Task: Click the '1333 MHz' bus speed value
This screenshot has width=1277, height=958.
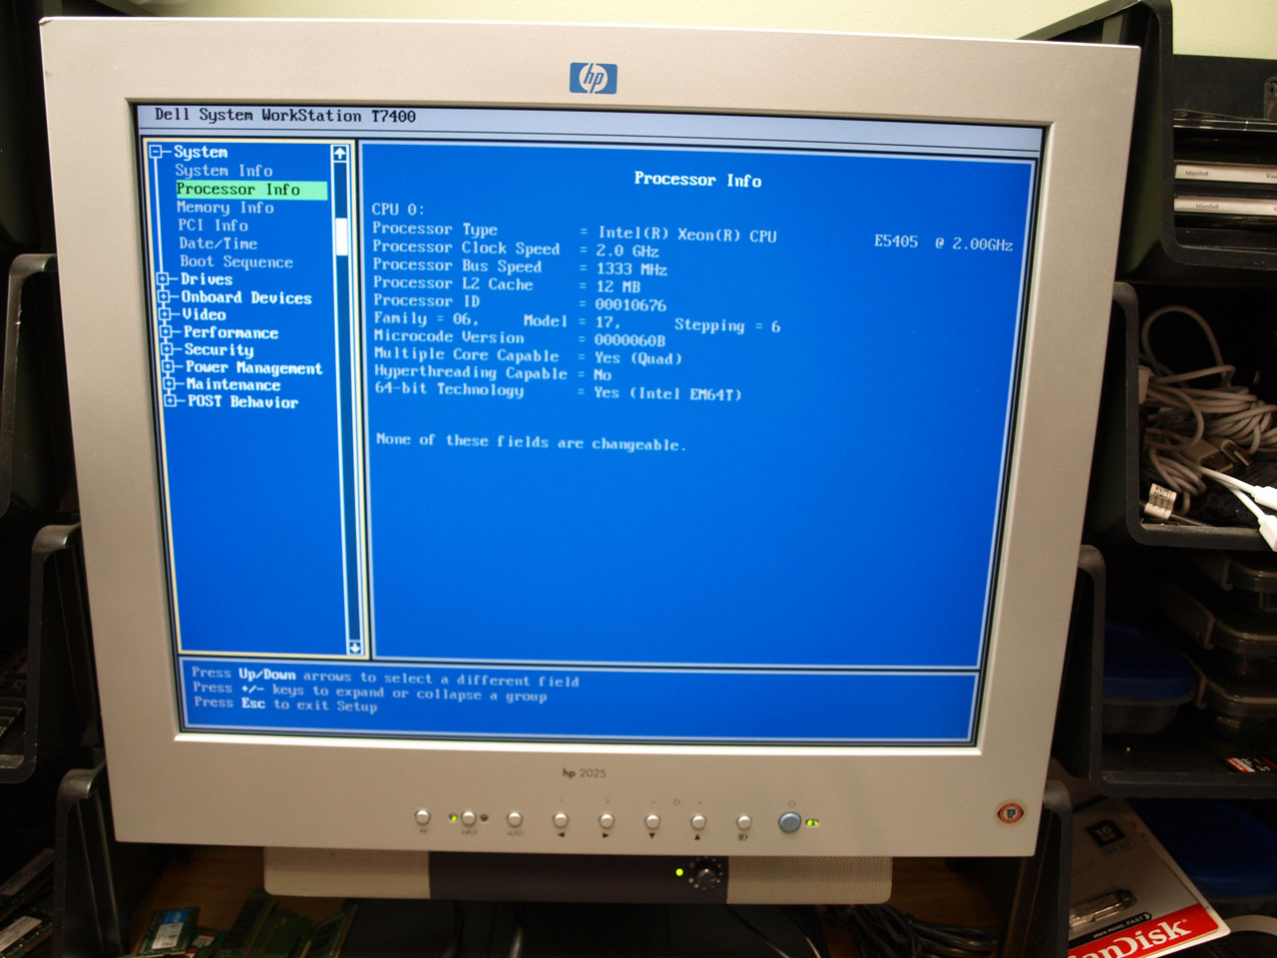Action: pos(632,269)
